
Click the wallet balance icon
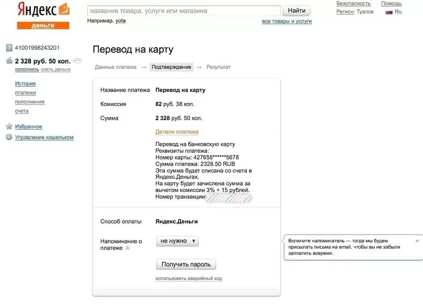(x=9, y=61)
